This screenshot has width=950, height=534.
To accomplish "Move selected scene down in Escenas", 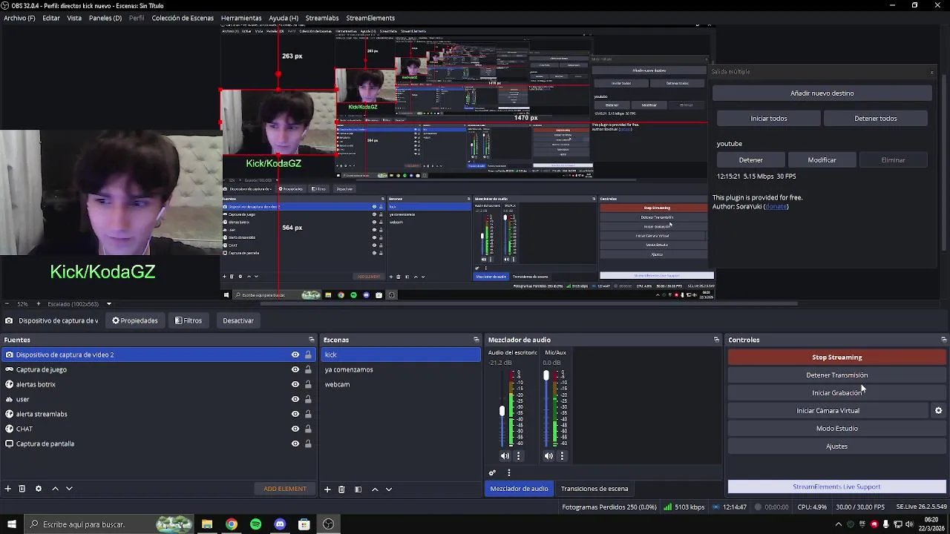I will point(389,489).
